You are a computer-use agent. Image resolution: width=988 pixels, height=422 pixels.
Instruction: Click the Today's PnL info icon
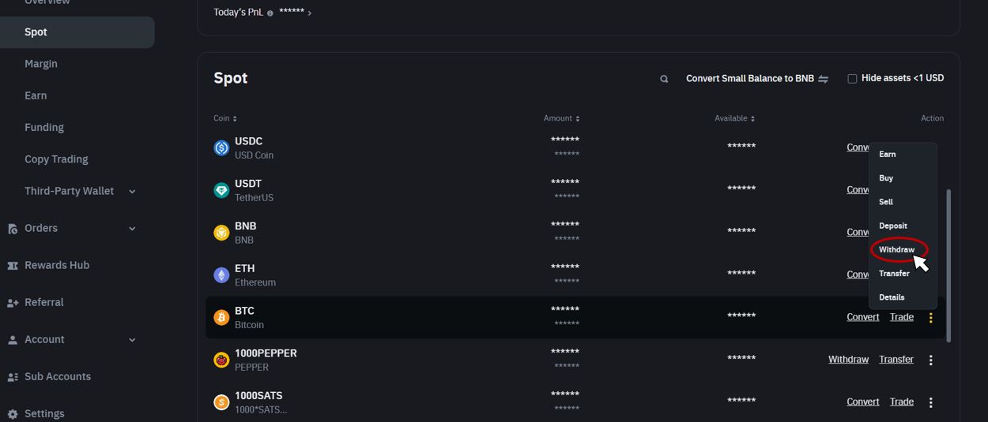tap(270, 13)
